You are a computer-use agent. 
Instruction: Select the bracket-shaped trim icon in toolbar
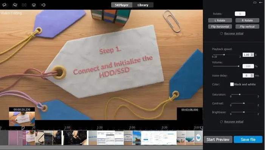click(x=24, y=5)
